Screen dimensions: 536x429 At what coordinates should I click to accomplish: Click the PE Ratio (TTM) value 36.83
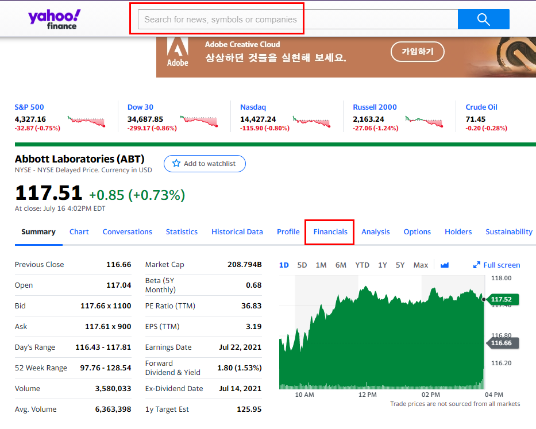tap(251, 306)
